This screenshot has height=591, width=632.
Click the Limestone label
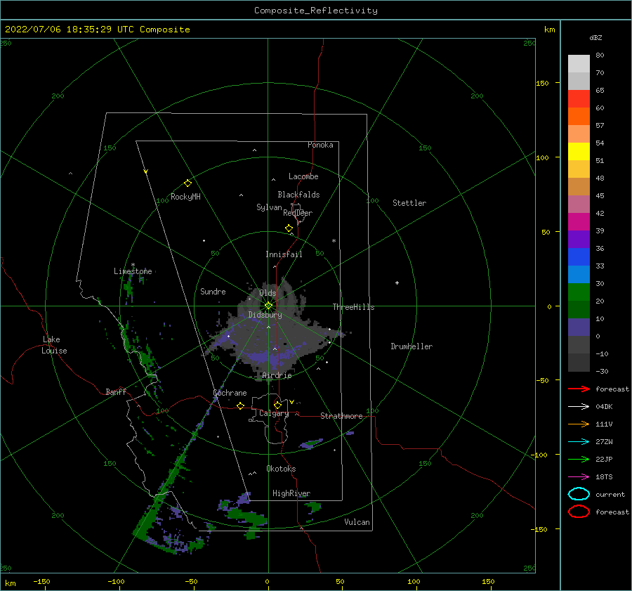click(x=133, y=271)
